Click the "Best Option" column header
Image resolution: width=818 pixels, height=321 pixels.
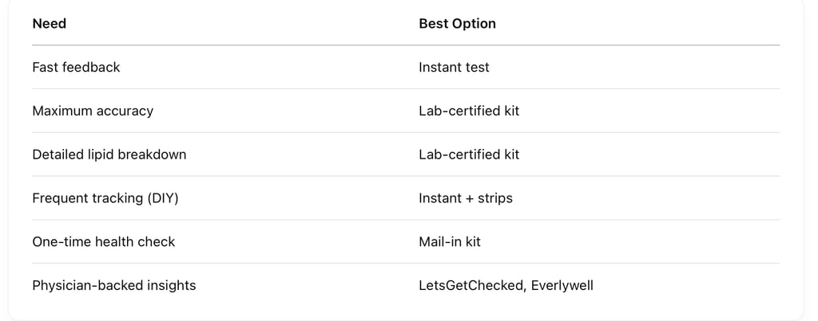point(457,23)
